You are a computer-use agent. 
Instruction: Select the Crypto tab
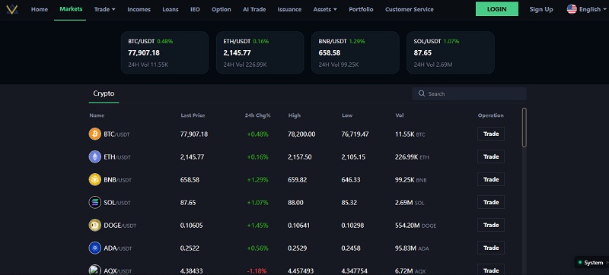click(104, 93)
